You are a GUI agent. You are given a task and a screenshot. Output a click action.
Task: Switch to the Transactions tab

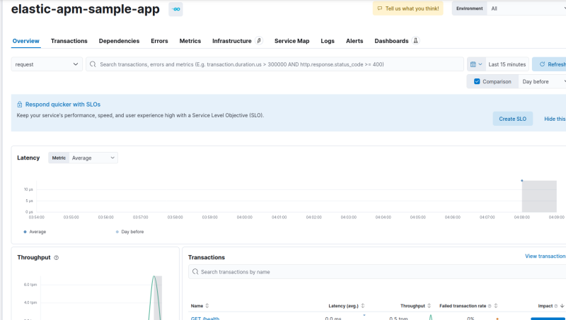pyautogui.click(x=69, y=41)
